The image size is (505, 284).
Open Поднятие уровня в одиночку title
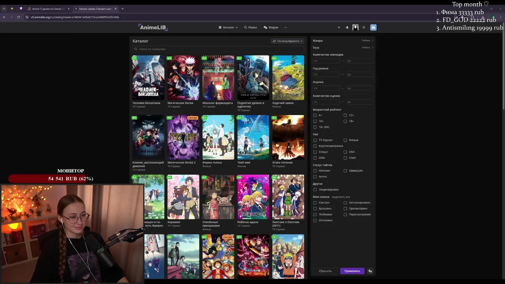pos(251,105)
